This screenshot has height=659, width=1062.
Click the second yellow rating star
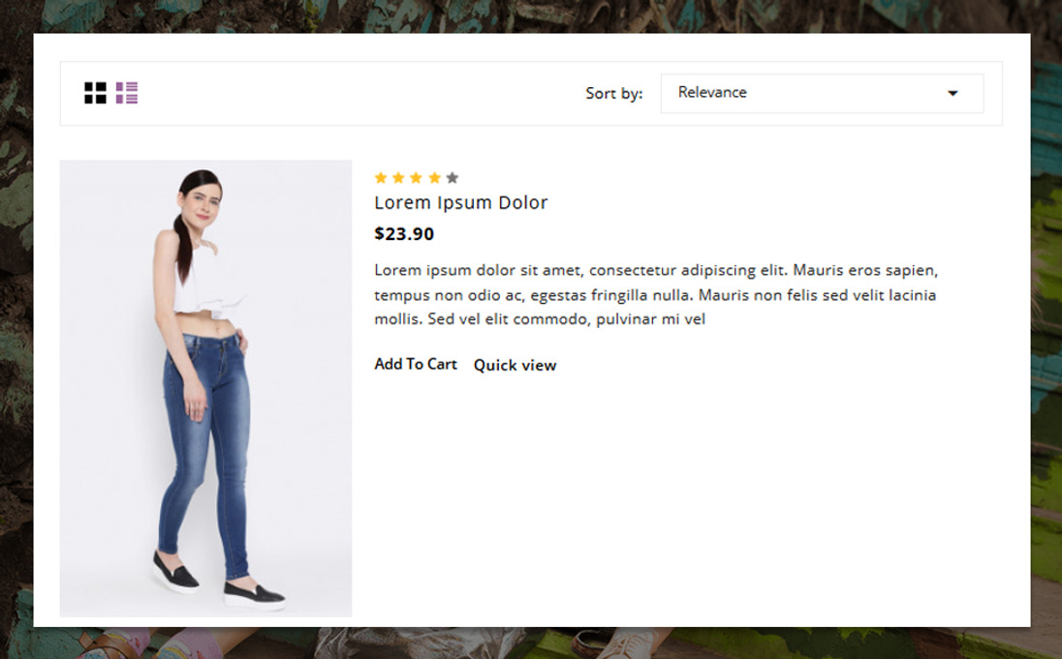point(398,178)
